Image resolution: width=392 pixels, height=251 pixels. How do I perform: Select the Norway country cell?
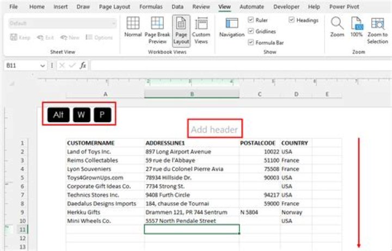pos(296,212)
